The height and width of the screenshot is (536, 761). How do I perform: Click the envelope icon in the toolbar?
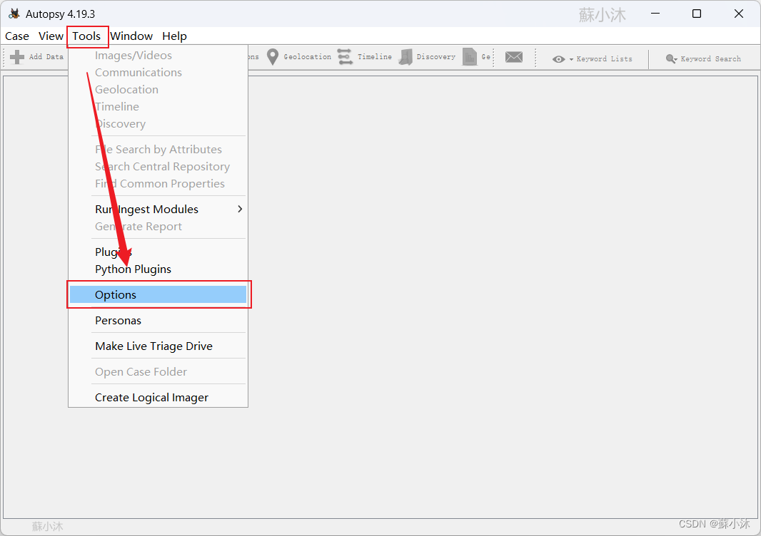(x=514, y=57)
